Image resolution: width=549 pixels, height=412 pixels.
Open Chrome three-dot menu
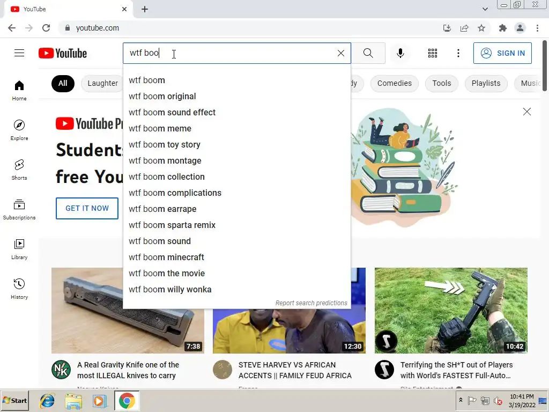tap(537, 28)
